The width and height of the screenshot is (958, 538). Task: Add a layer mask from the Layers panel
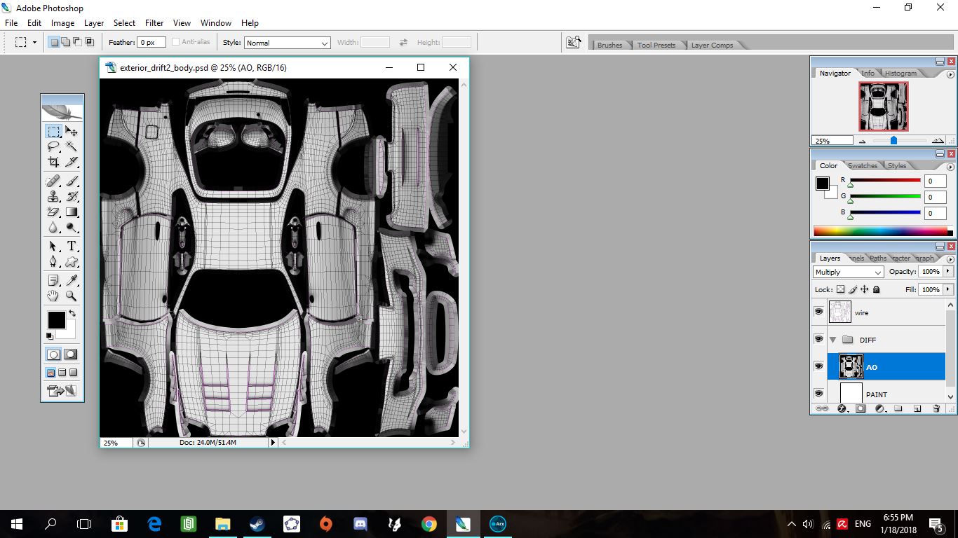coord(861,408)
